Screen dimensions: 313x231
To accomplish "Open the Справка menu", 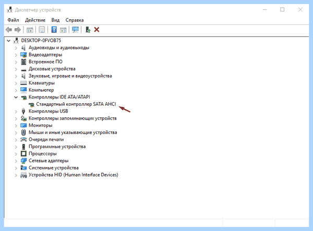I will coord(75,20).
